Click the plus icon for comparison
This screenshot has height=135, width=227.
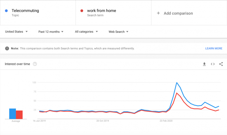pyautogui.click(x=158, y=13)
